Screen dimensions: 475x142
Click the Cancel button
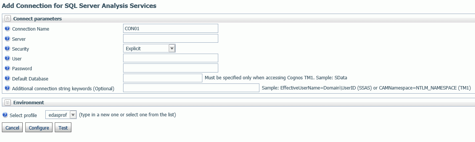12,128
